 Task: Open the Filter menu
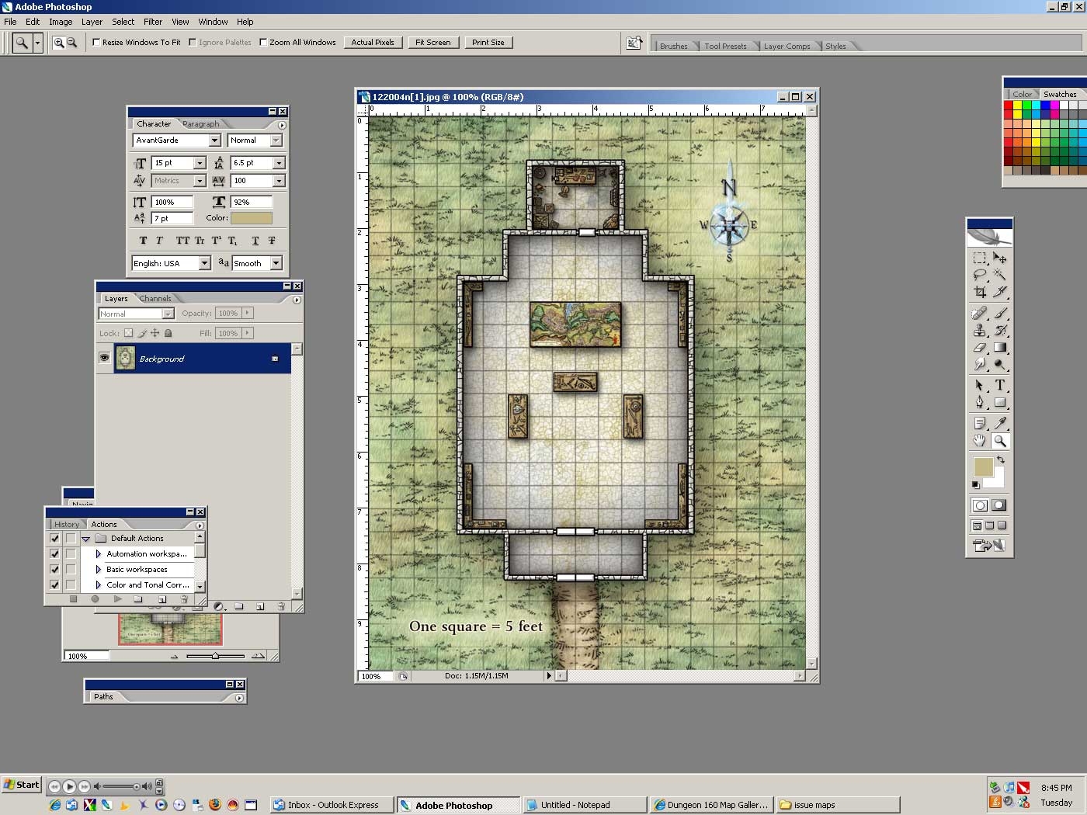click(153, 22)
